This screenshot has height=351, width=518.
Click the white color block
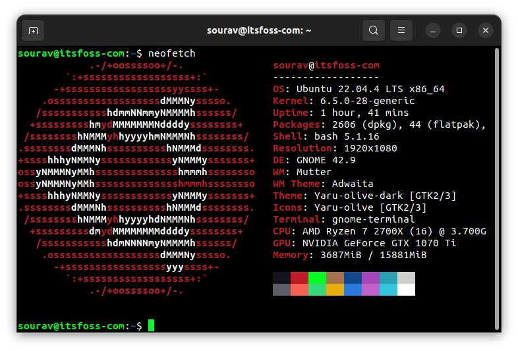pos(406,290)
